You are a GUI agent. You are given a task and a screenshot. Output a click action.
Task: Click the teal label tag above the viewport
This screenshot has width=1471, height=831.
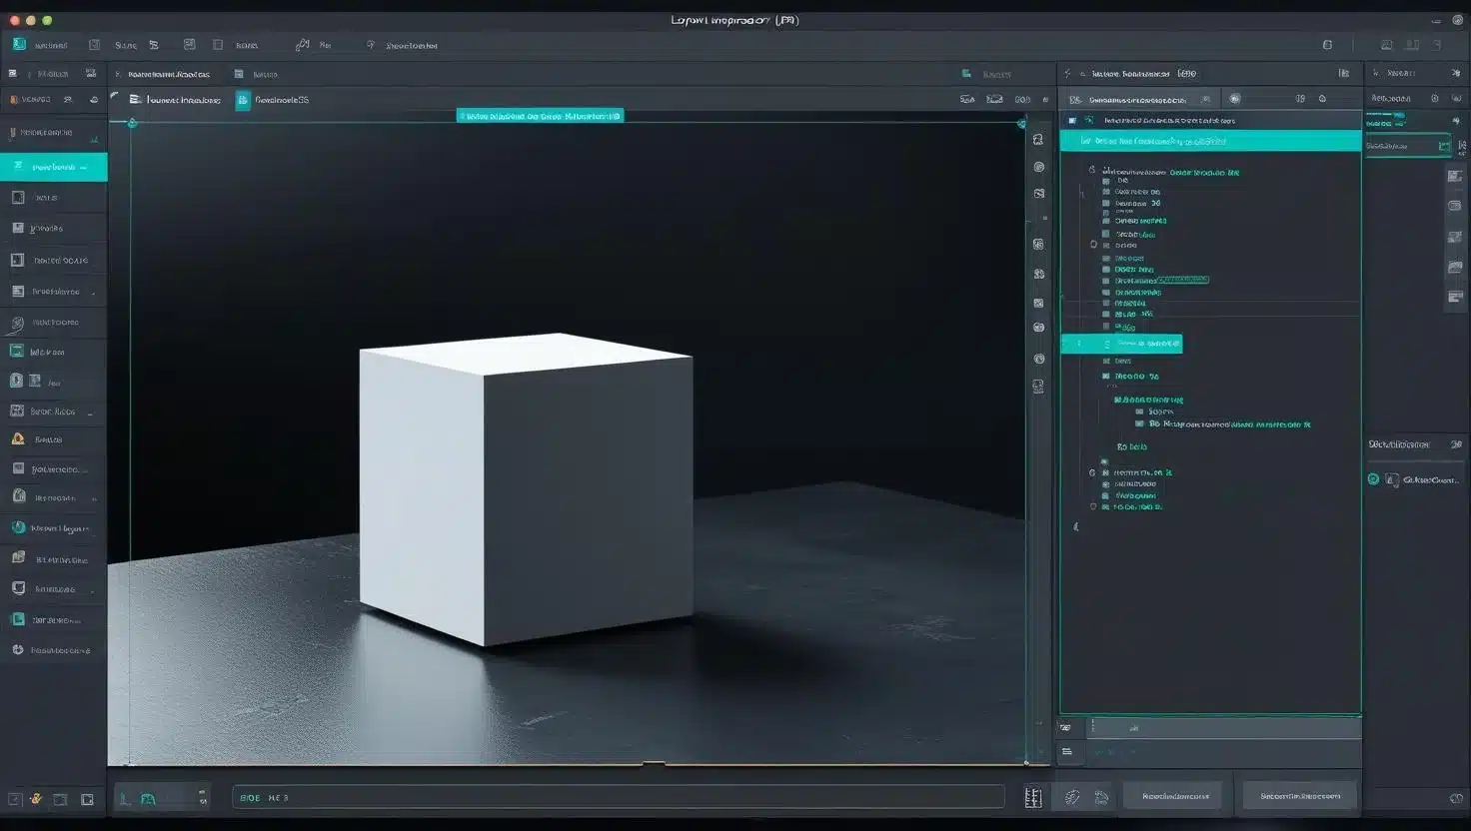(540, 116)
